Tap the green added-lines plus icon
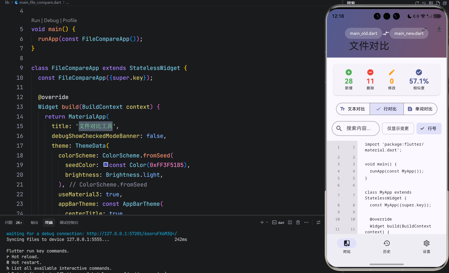449x273 pixels. click(x=348, y=72)
